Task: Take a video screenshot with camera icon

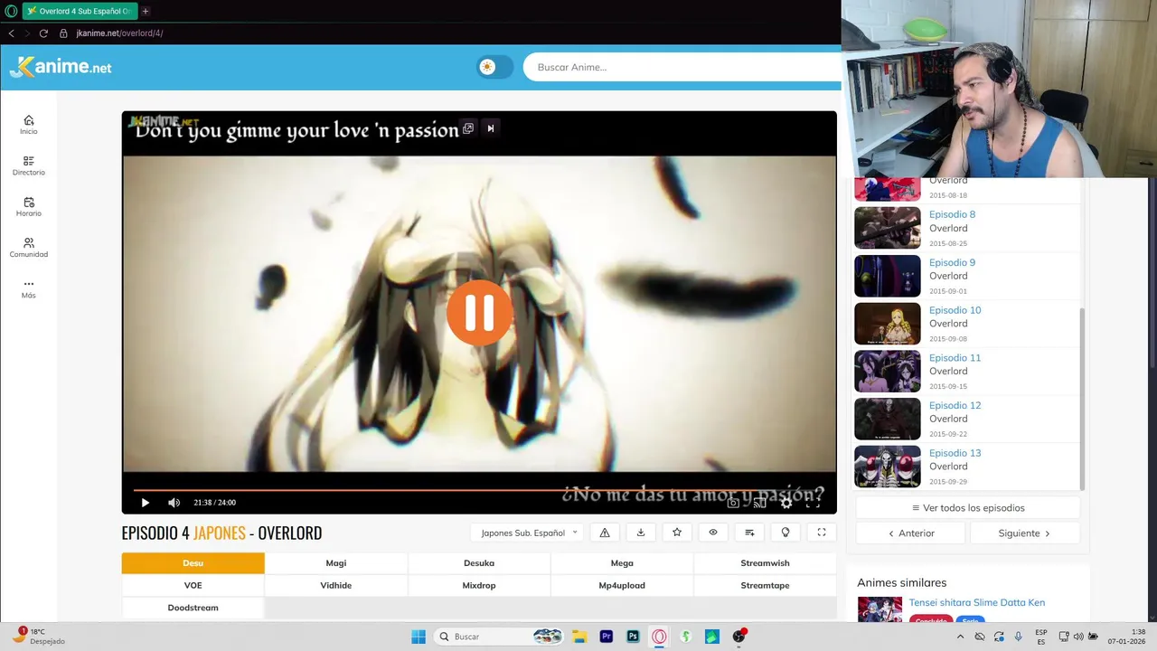Action: (733, 503)
